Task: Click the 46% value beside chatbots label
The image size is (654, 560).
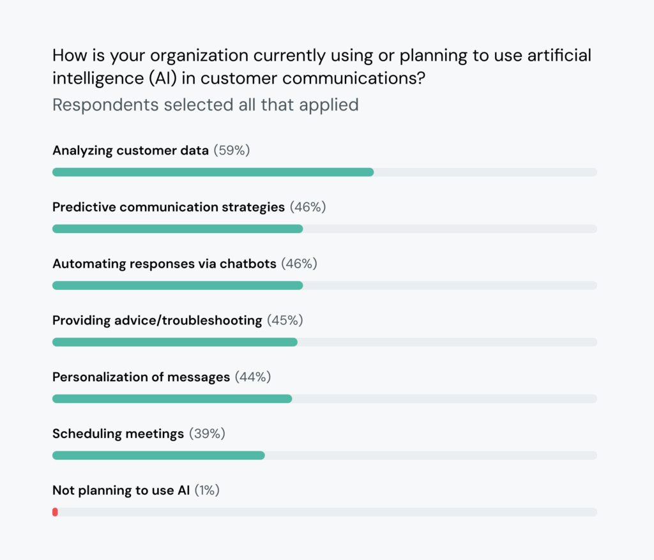Action: (x=299, y=264)
